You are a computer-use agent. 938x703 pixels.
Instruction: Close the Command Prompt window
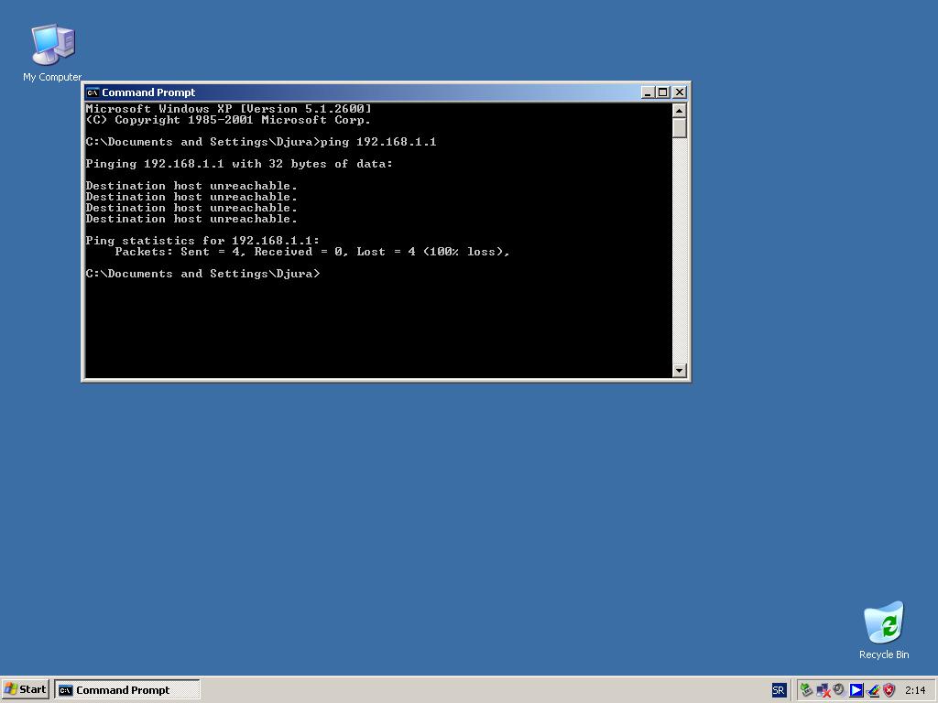pyautogui.click(x=679, y=92)
